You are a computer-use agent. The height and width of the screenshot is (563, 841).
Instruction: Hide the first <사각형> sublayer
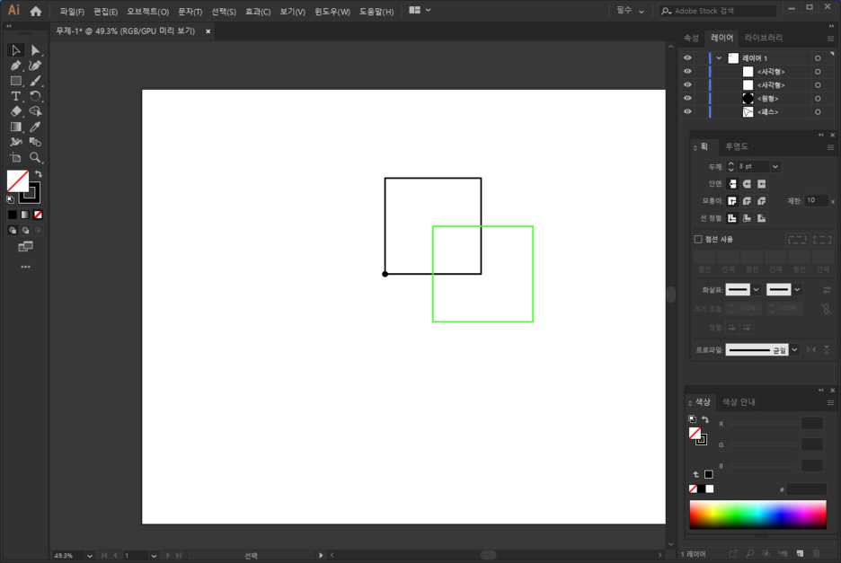point(687,71)
